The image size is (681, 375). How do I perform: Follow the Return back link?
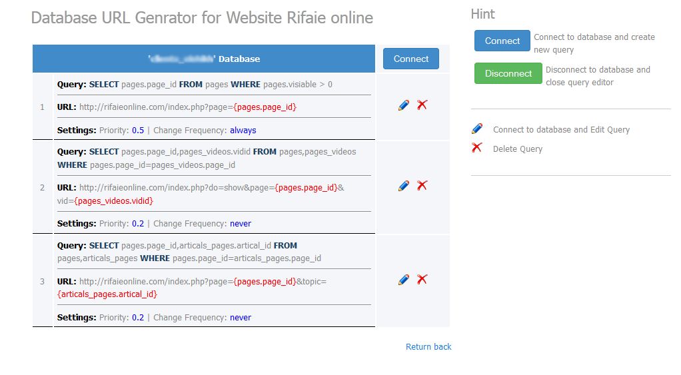click(x=428, y=346)
